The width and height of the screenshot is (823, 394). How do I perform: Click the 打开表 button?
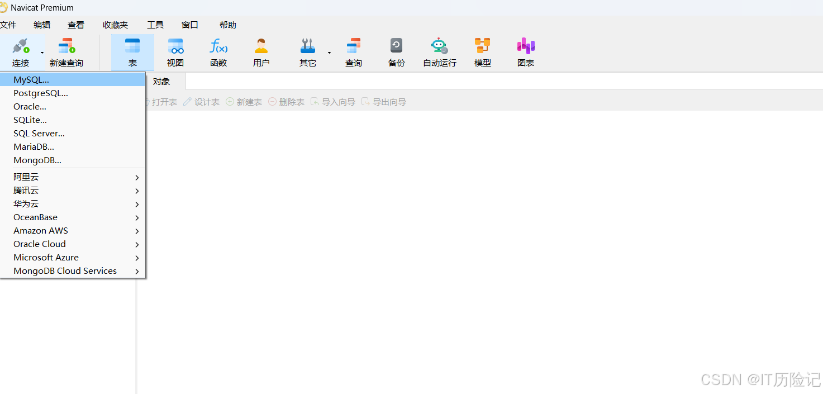click(161, 102)
